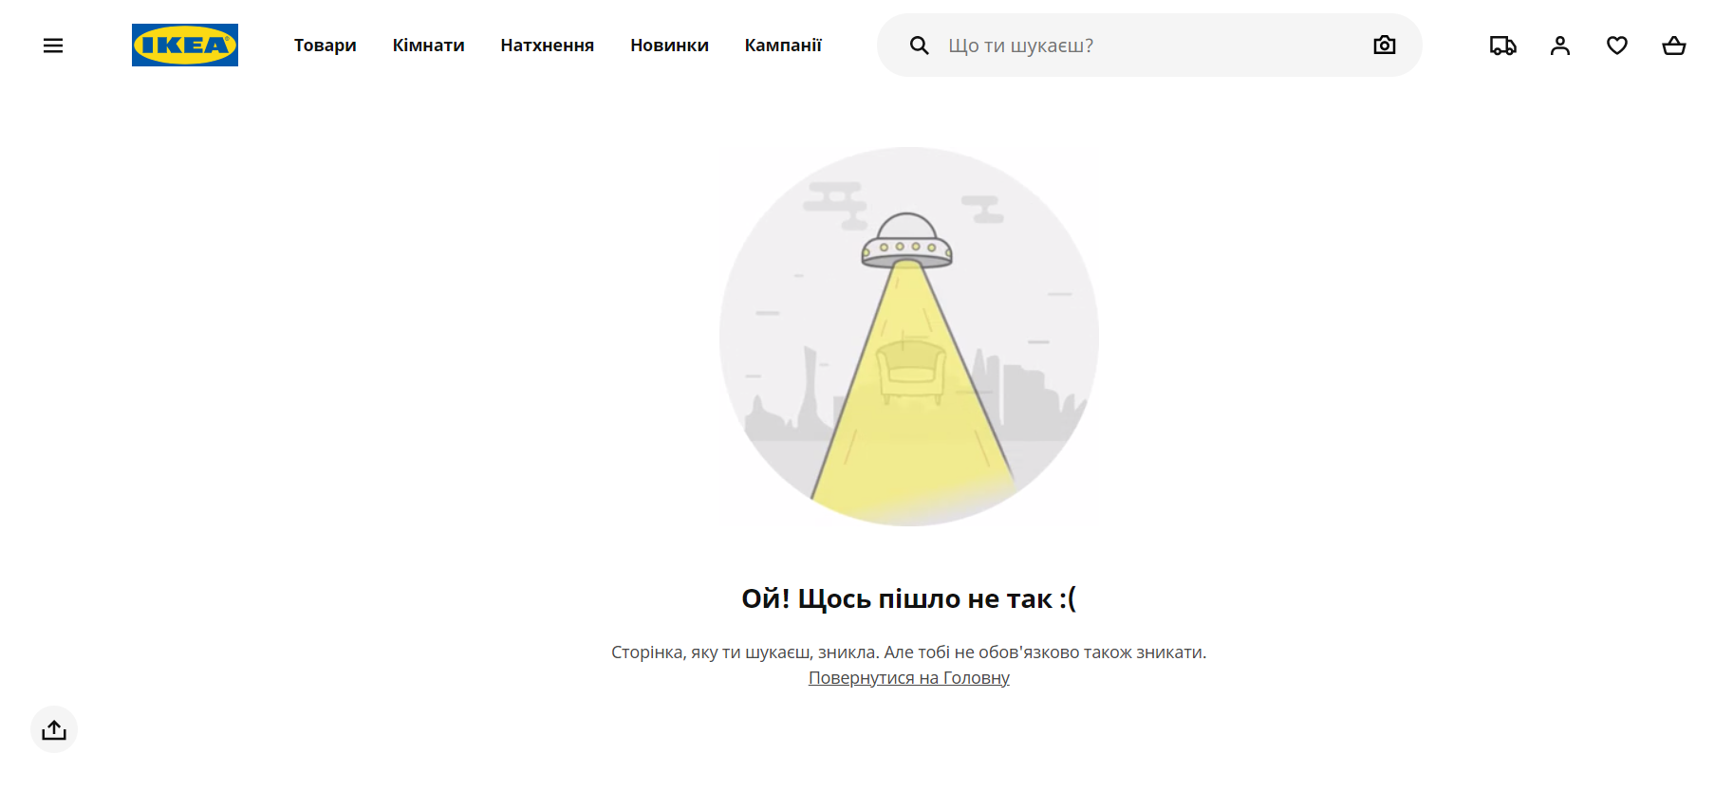Open the shopping basket
The width and height of the screenshot is (1733, 790).
1674,46
